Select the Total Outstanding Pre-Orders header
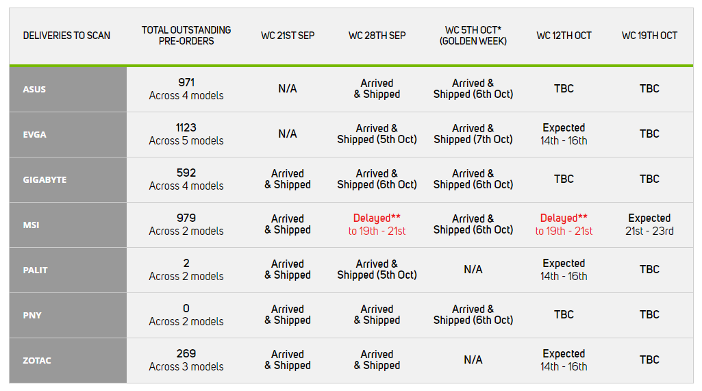 [x=186, y=36]
